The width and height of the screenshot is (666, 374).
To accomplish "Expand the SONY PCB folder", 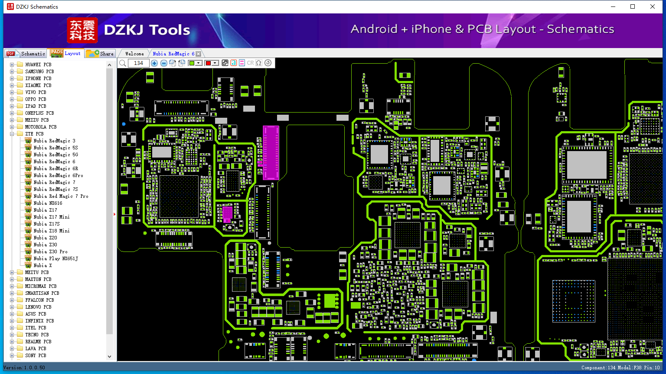I will [12, 355].
